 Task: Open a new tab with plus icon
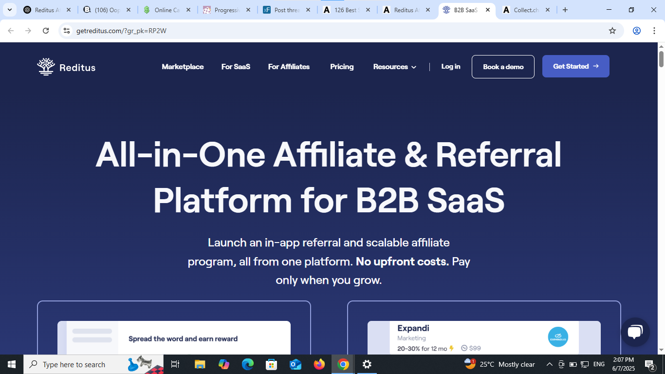(x=565, y=10)
